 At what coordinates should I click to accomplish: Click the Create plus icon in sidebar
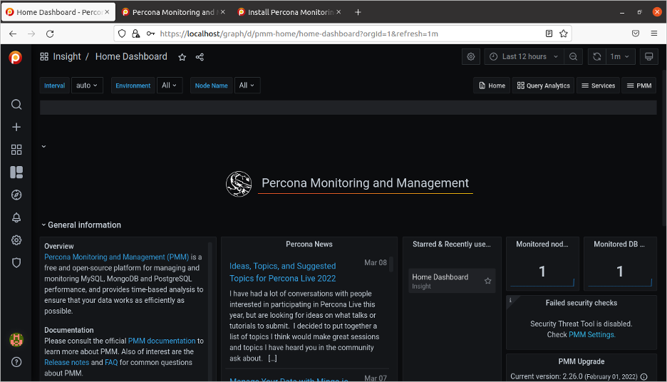tap(16, 127)
